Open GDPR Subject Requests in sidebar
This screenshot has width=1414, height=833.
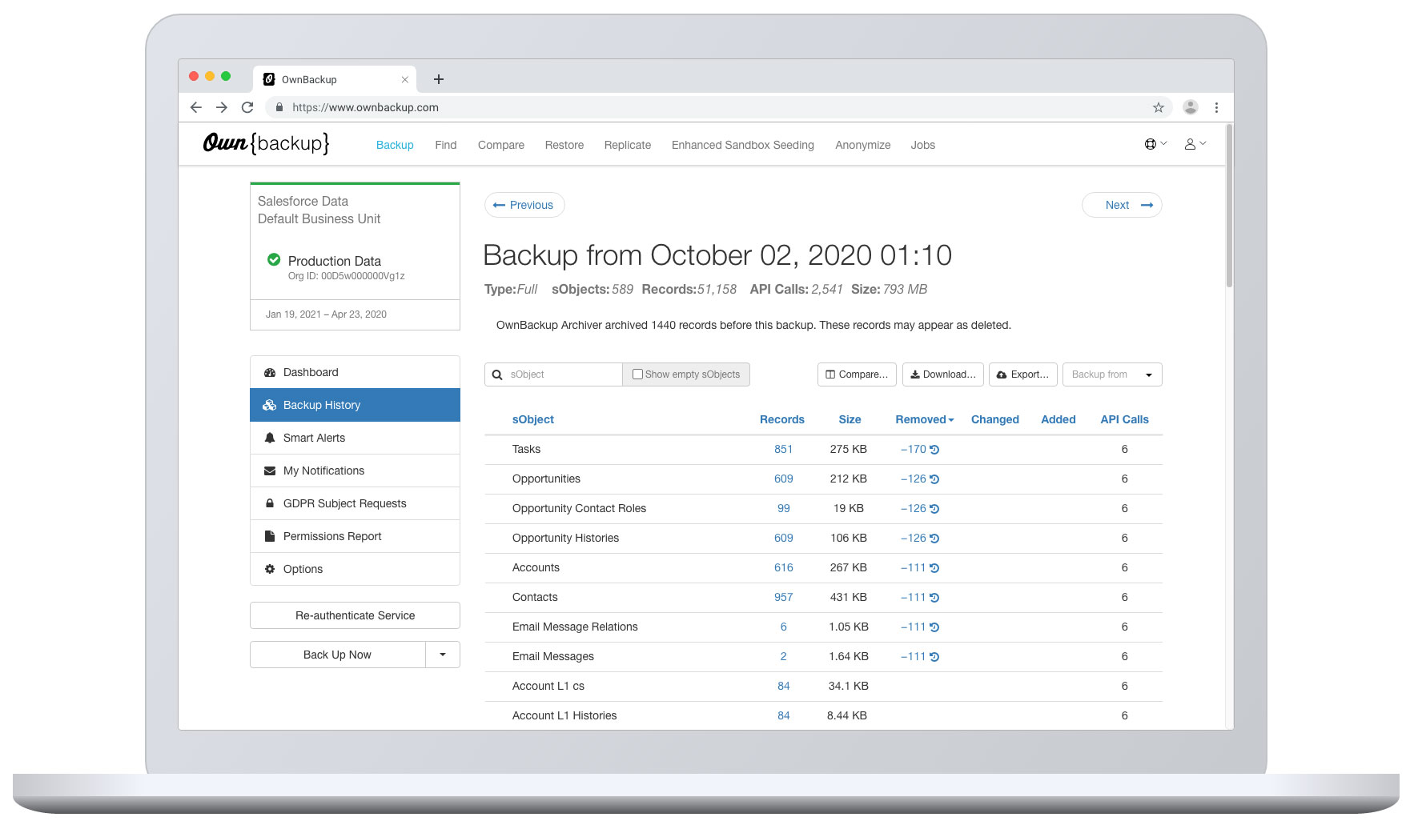[x=355, y=503]
